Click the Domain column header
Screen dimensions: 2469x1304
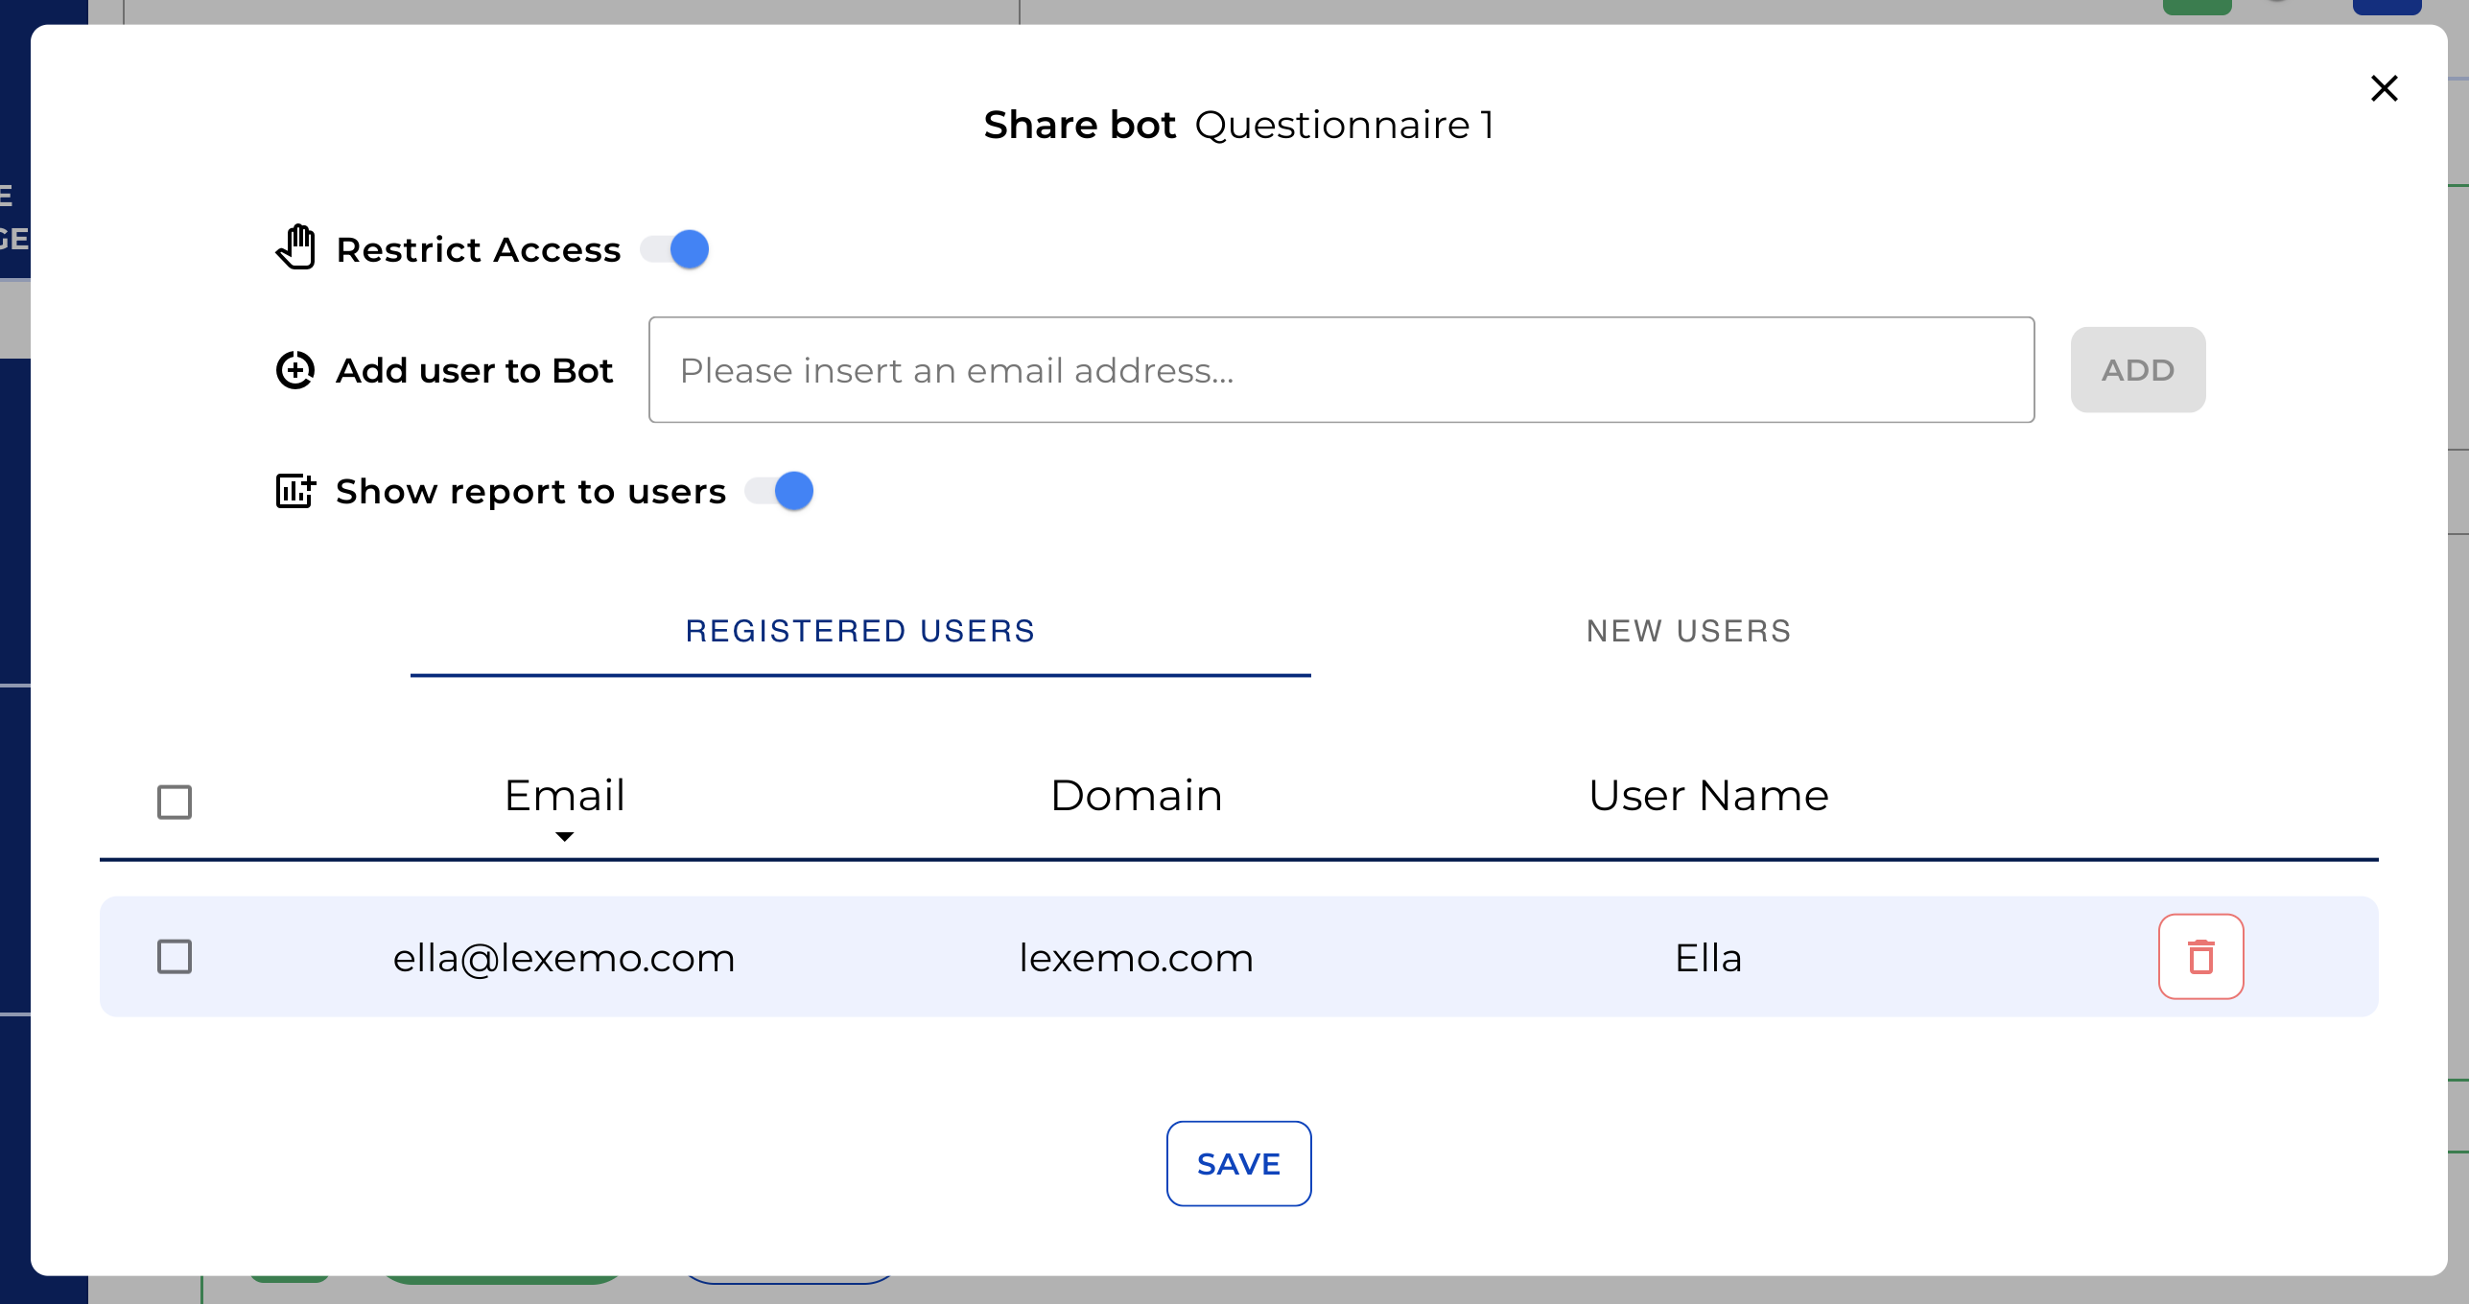click(x=1136, y=796)
